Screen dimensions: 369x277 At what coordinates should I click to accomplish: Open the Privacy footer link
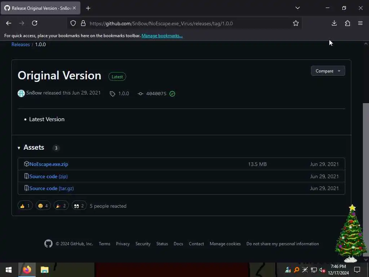click(x=123, y=244)
